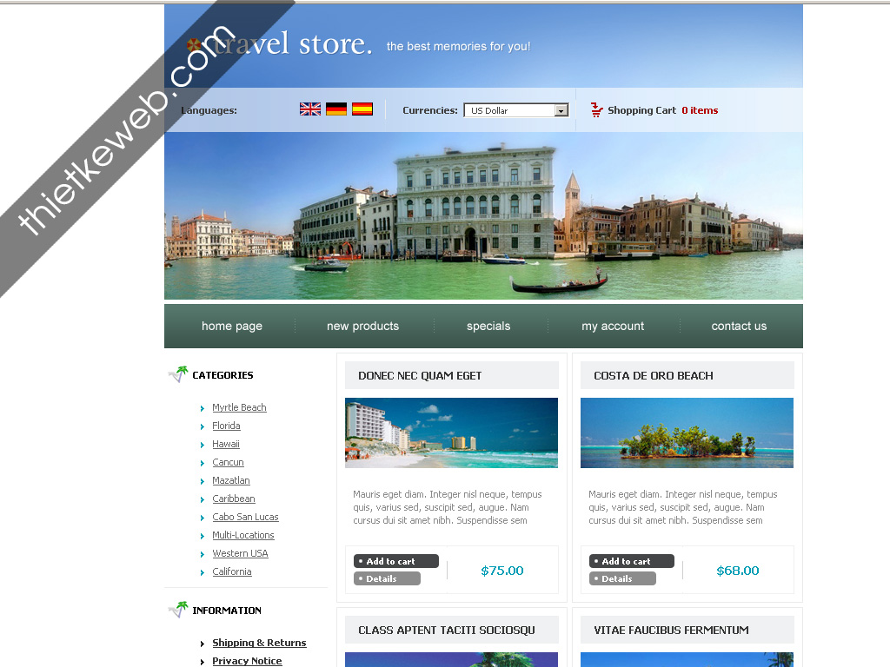Click the palm tree icon beside Information
Screen dimensions: 890x667
[178, 610]
